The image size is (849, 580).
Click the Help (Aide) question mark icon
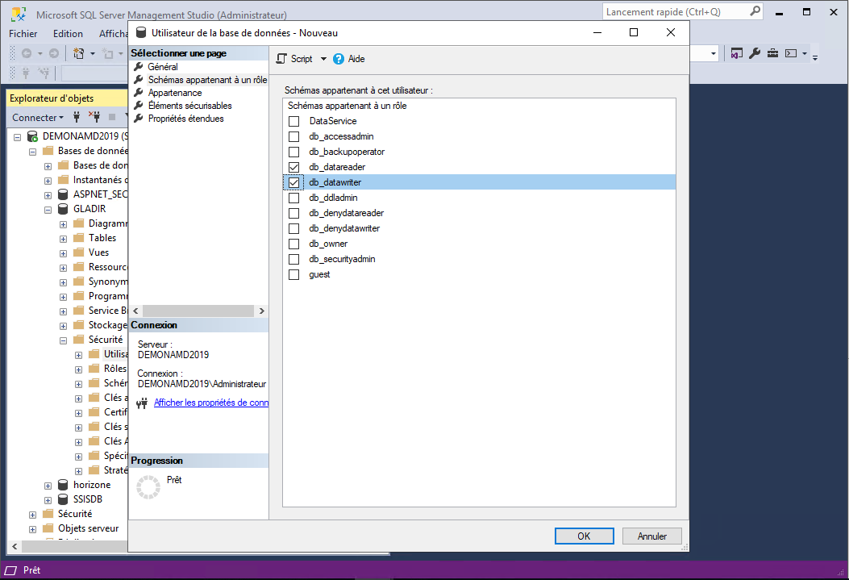[339, 59]
